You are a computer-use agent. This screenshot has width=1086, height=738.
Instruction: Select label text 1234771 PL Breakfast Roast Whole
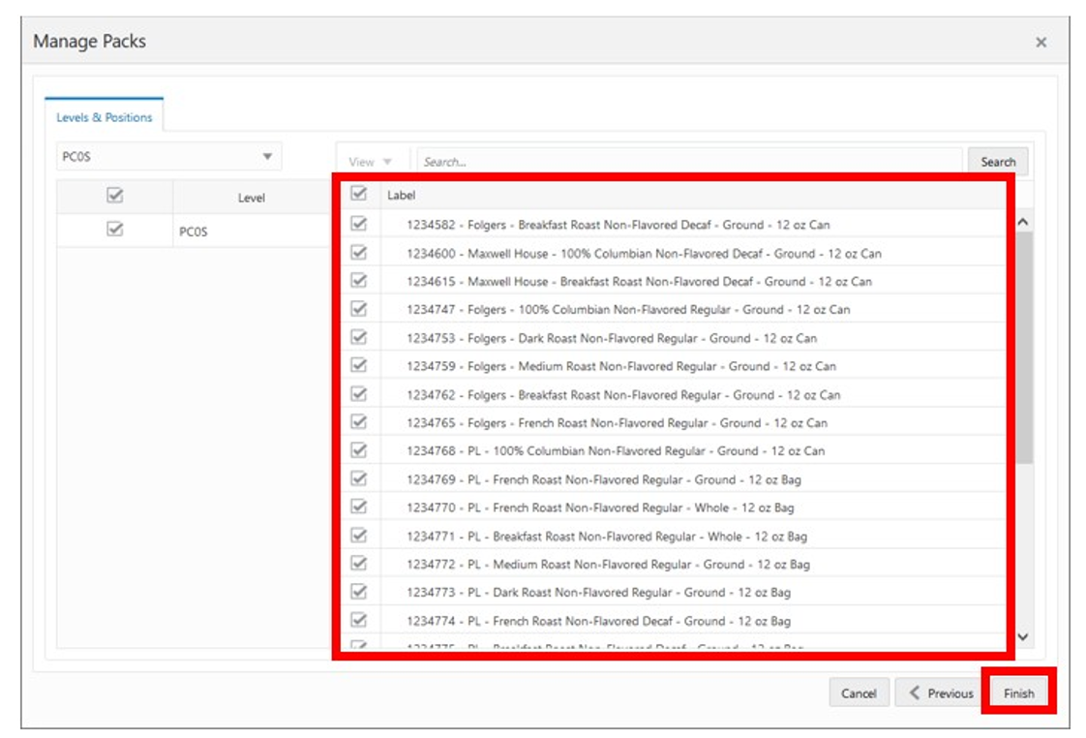(607, 537)
